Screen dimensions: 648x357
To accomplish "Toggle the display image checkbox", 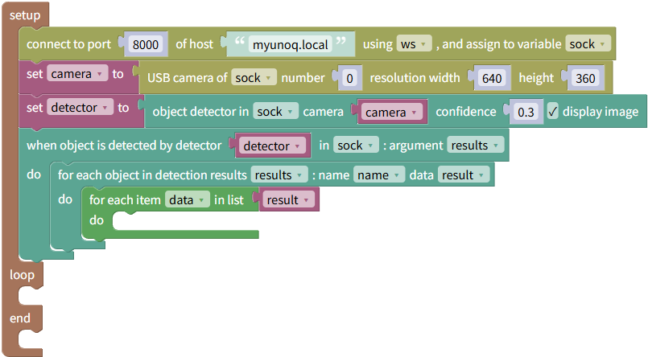I will coord(552,112).
